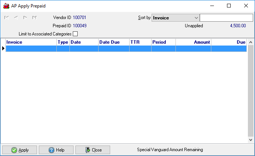Click the current row indicator arrow
The width and height of the screenshot is (255, 156).
point(3,49)
